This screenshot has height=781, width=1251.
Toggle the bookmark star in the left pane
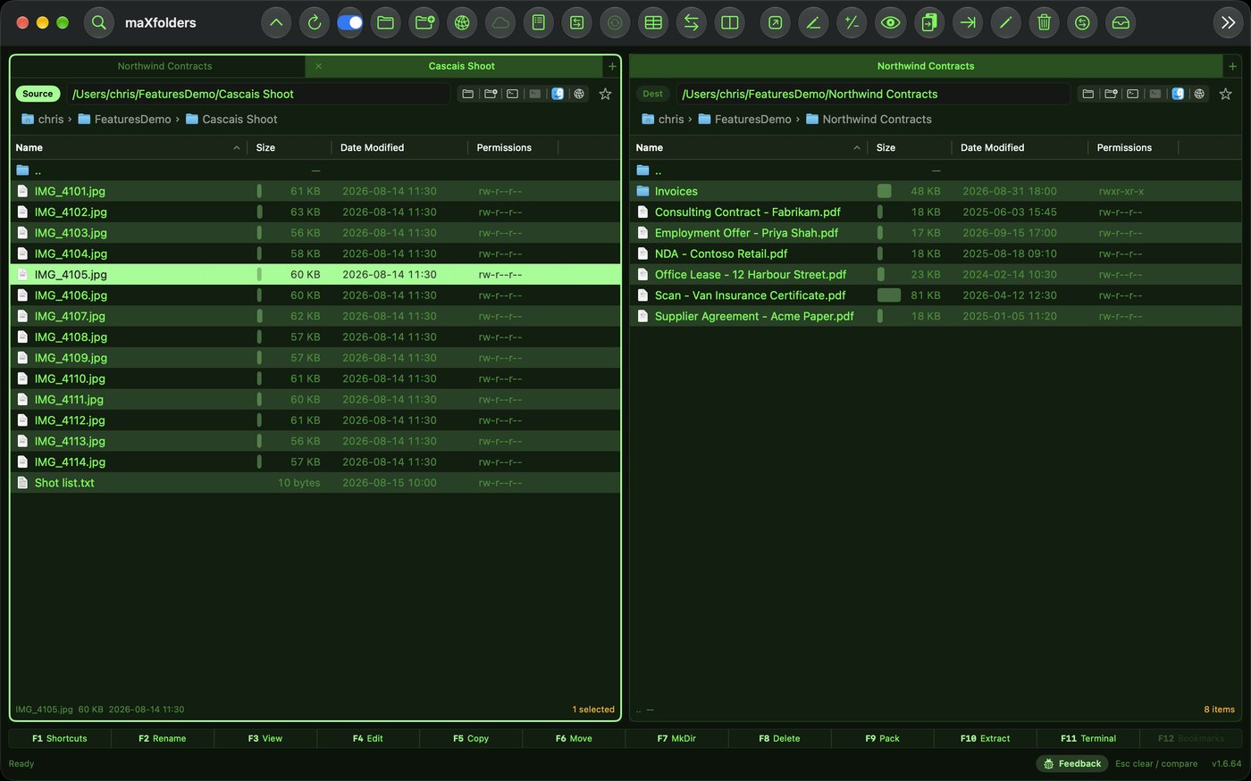[605, 94]
